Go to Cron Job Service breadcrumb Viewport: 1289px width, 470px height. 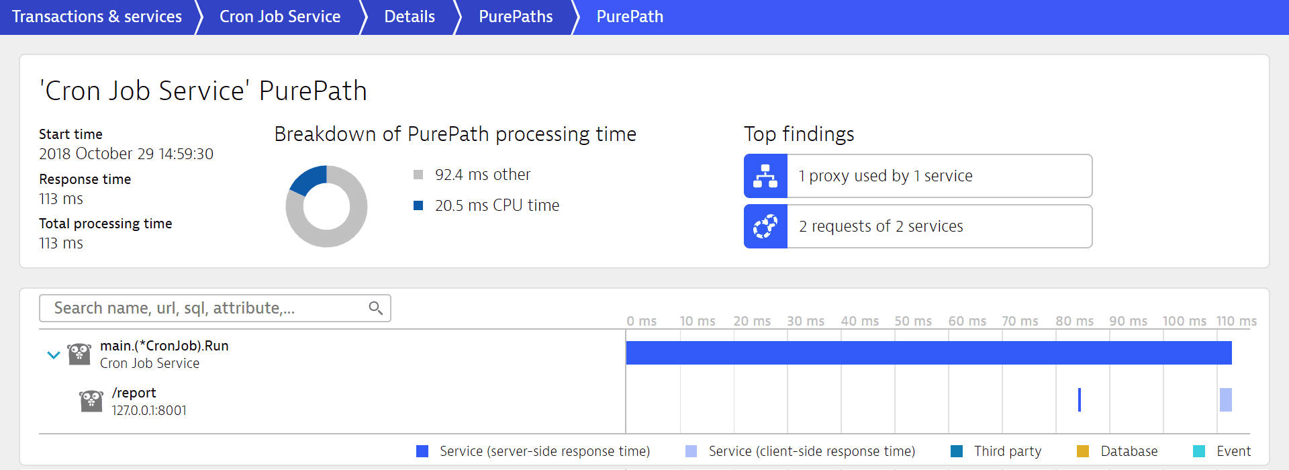click(280, 17)
